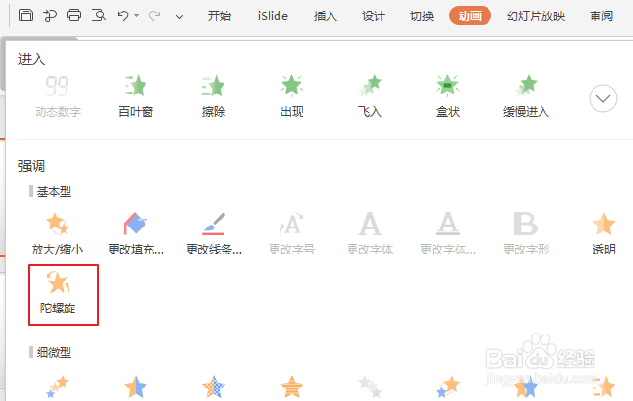
Task: Select the 更改字形 bold B effect
Action: point(526,234)
